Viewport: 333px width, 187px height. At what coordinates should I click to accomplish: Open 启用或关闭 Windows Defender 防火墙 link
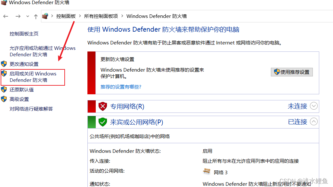(33, 77)
